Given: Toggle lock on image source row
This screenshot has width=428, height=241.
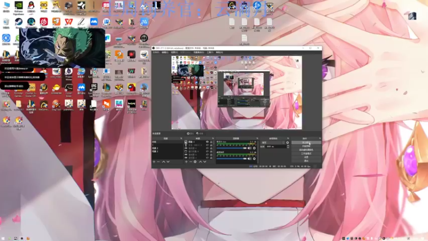Looking at the screenshot, I should [x=211, y=142].
